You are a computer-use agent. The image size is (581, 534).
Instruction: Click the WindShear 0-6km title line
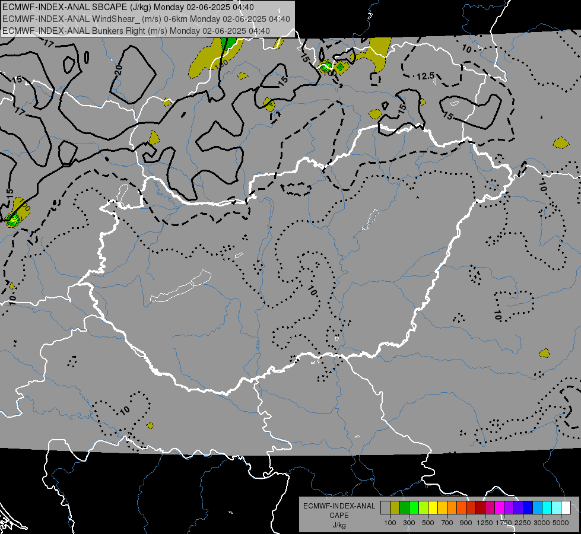pos(147,19)
